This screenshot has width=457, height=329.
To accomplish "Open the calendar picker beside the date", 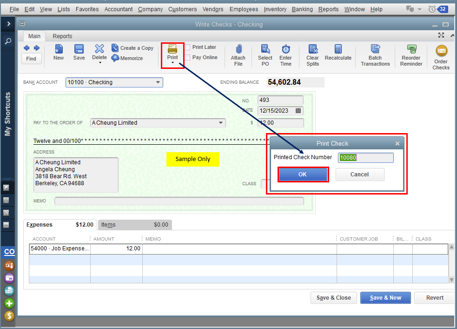I will coord(298,111).
